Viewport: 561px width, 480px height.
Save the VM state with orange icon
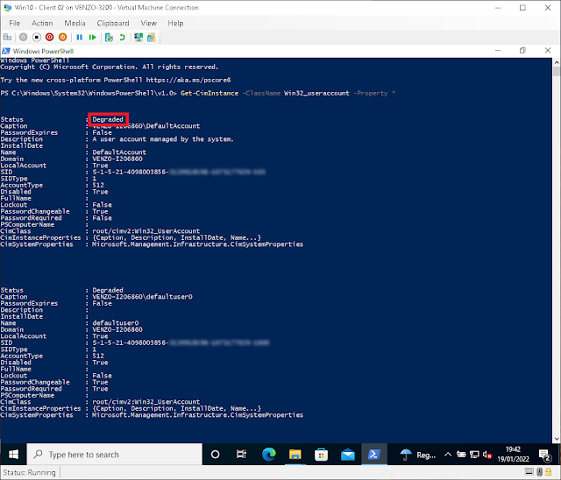pos(62,37)
